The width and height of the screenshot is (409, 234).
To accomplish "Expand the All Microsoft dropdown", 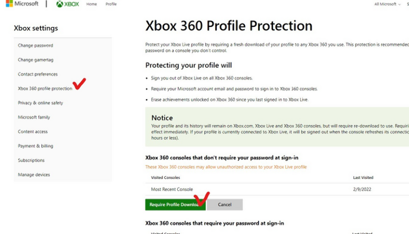I will (x=387, y=4).
